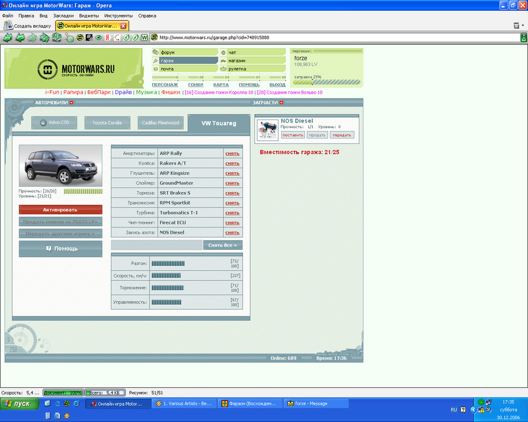Click '[16] Создание гонки Королла 10' link
This screenshot has height=422, width=528.
(219, 92)
